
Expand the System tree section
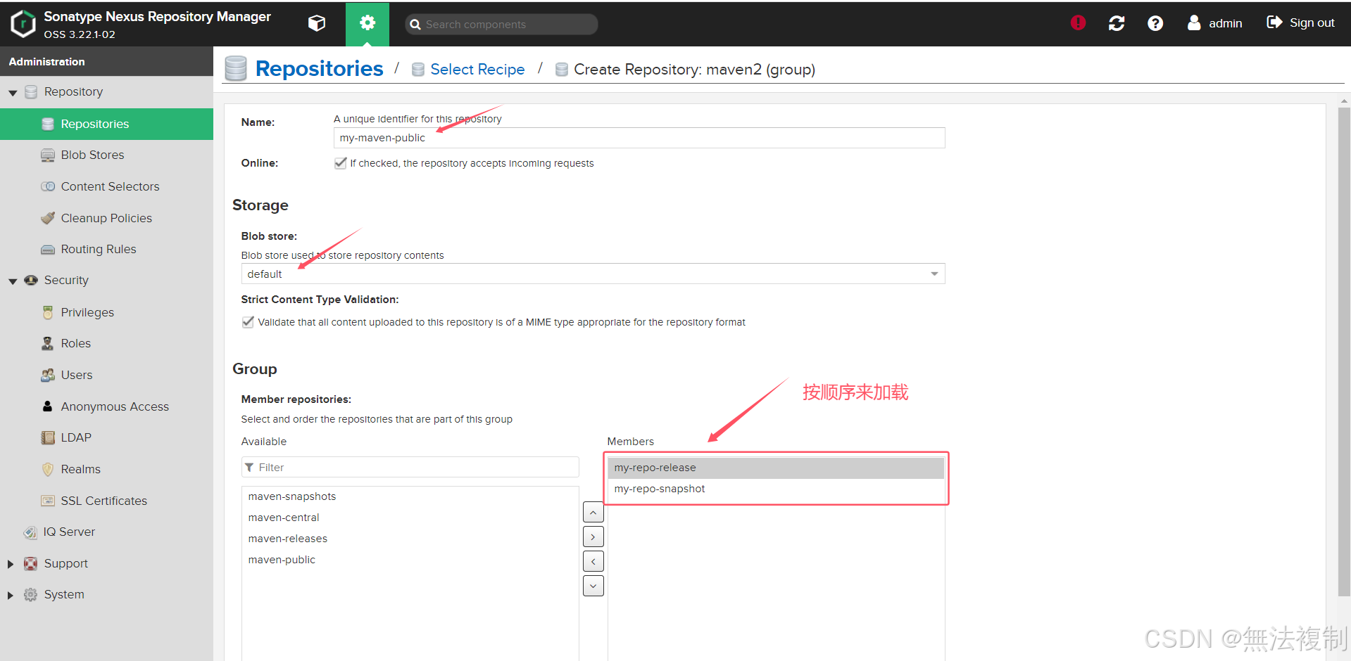pos(11,595)
